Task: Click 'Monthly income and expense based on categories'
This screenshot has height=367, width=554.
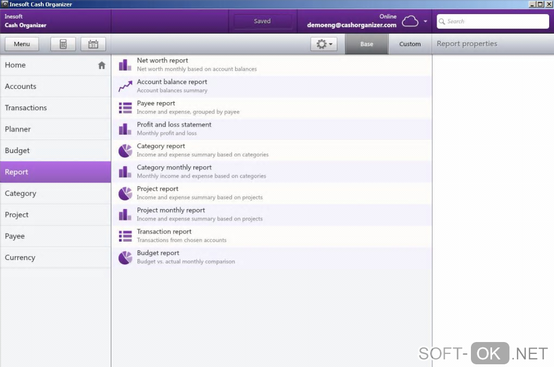Action: click(x=202, y=176)
